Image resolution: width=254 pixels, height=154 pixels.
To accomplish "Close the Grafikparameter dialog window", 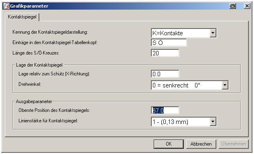I will tap(247, 6).
